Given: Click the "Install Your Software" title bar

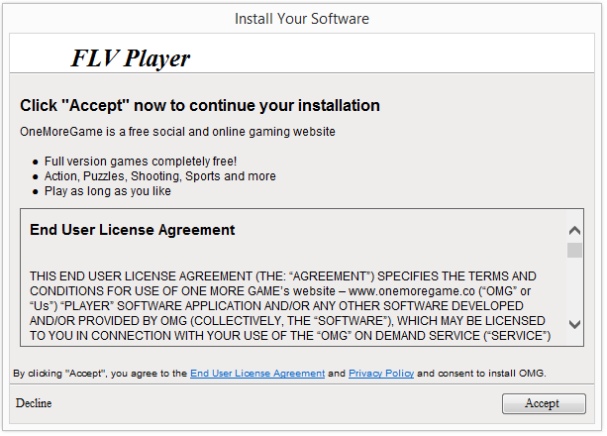Looking at the screenshot, I should click(302, 19).
